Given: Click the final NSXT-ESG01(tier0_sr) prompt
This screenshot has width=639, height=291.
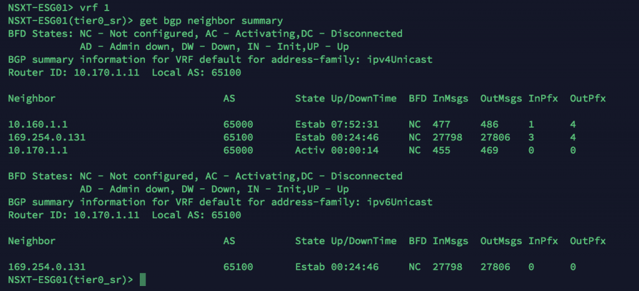Looking at the screenshot, I should [71, 280].
